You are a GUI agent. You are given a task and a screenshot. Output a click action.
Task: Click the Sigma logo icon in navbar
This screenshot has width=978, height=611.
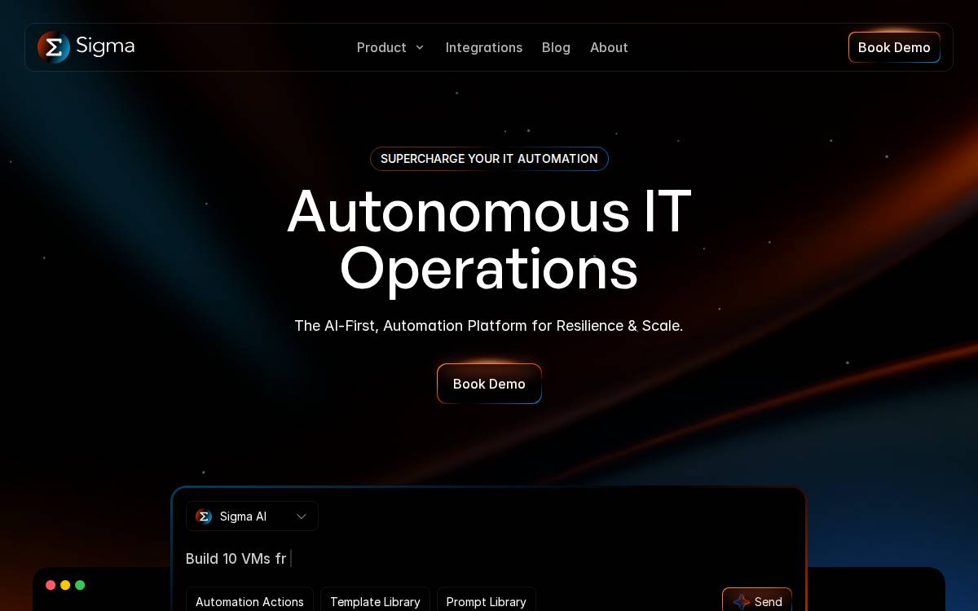click(x=54, y=47)
